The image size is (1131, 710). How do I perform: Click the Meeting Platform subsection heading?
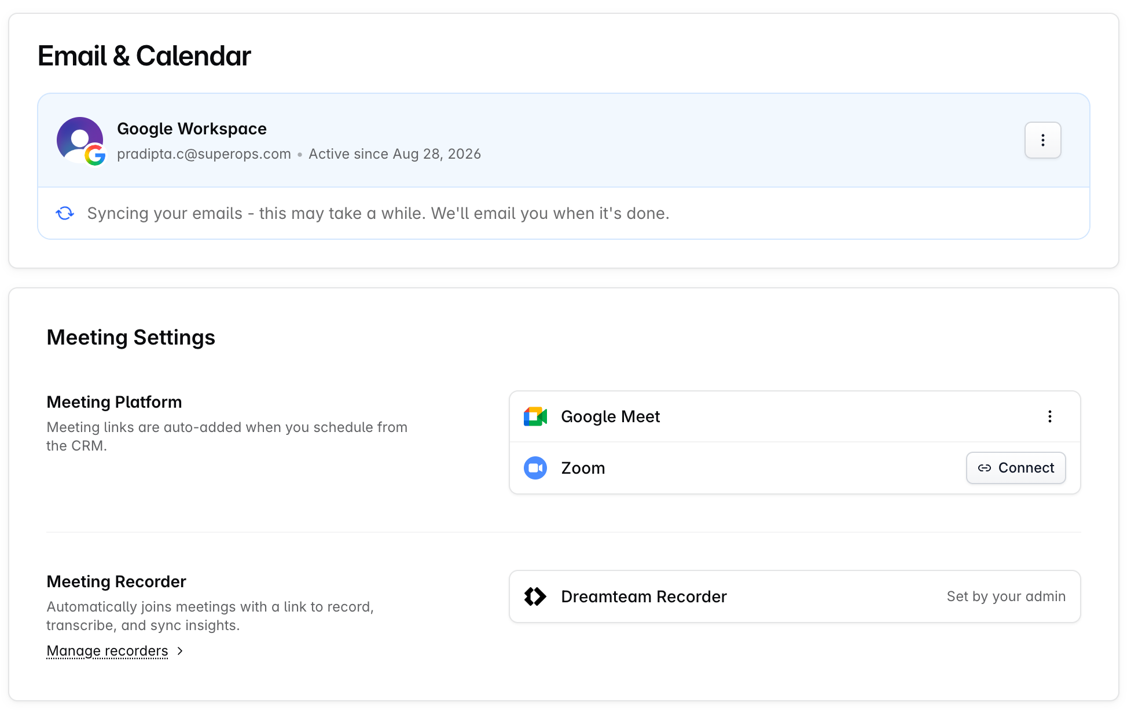[114, 402]
